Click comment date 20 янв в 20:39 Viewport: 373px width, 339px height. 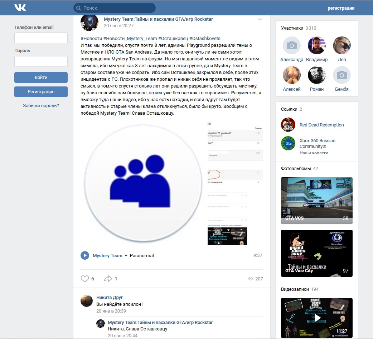(111, 311)
